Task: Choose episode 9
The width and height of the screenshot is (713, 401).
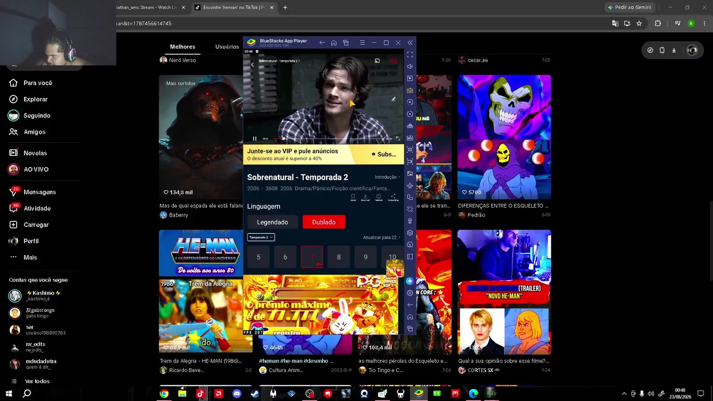Action: click(x=365, y=257)
